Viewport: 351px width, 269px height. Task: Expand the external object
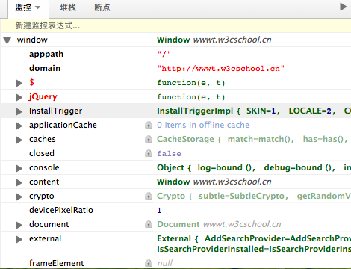point(19,239)
